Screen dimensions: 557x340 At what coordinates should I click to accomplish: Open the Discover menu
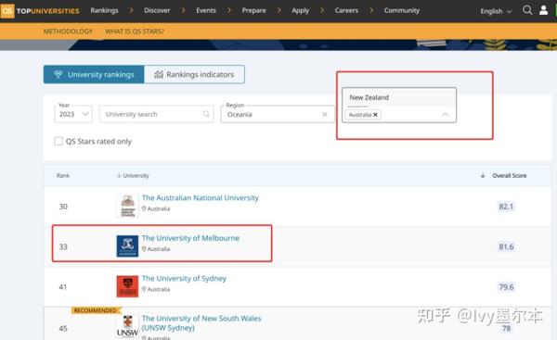click(x=157, y=10)
